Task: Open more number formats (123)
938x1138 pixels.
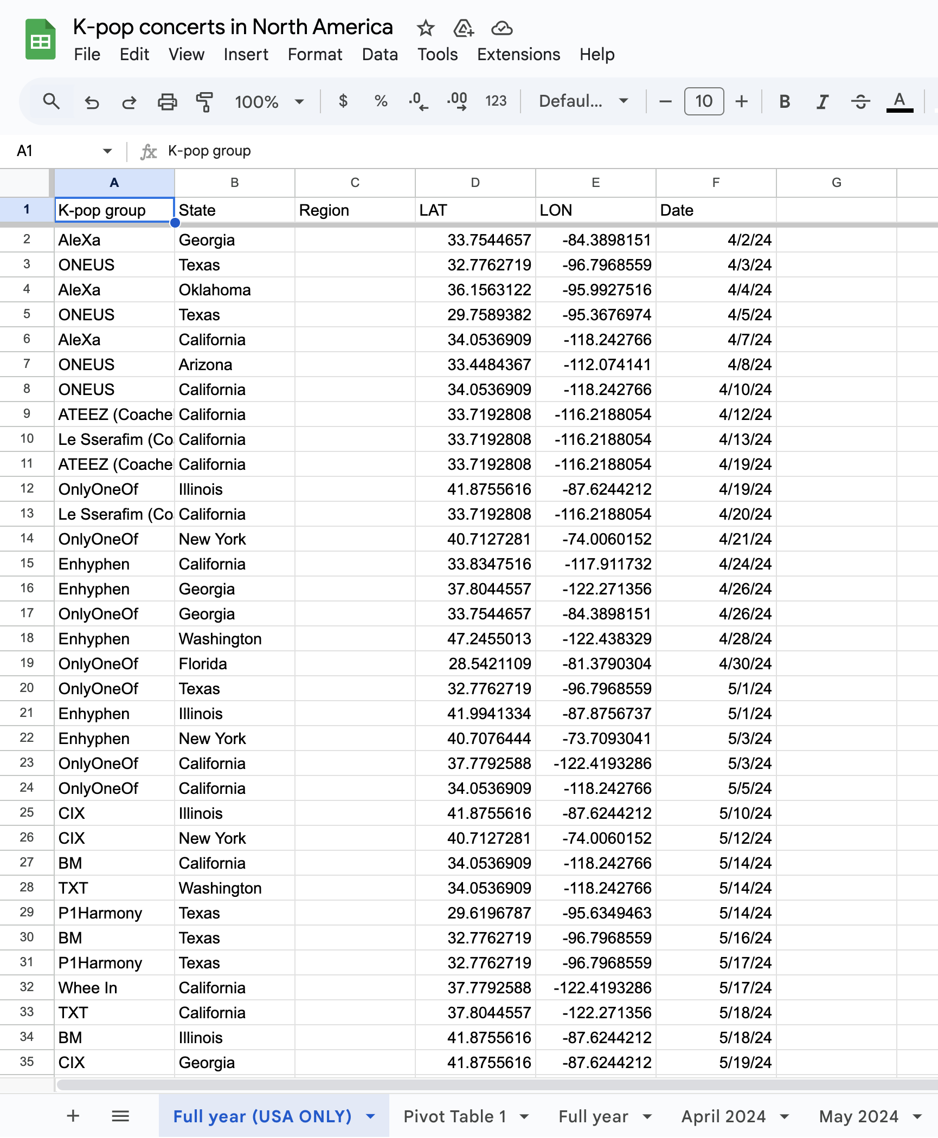Action: pyautogui.click(x=496, y=101)
